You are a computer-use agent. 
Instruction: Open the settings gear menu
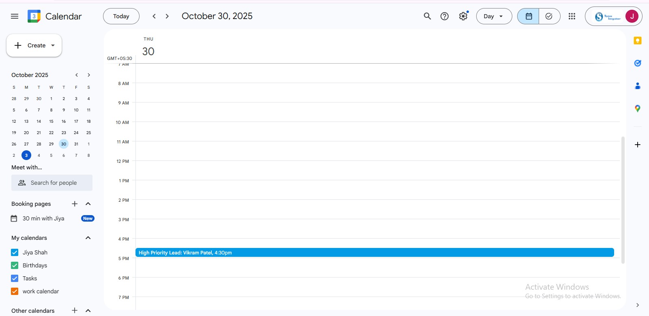click(463, 16)
